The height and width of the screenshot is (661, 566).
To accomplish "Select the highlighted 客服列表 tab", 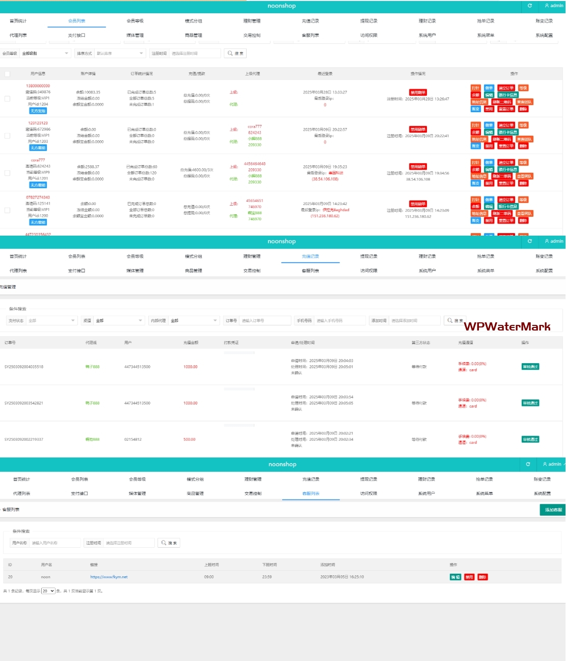I will pyautogui.click(x=311, y=493).
